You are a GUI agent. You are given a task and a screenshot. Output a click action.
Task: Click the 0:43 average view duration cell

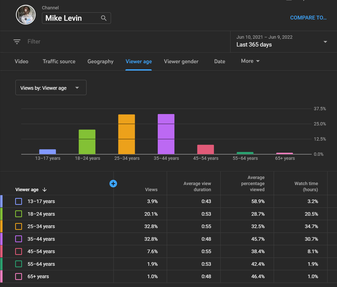pyautogui.click(x=206, y=201)
